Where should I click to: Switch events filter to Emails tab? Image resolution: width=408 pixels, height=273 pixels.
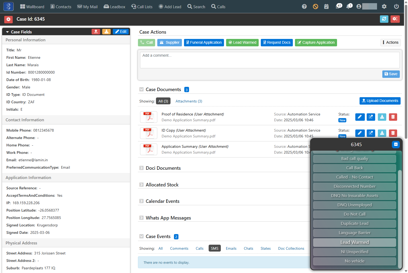[231, 248]
